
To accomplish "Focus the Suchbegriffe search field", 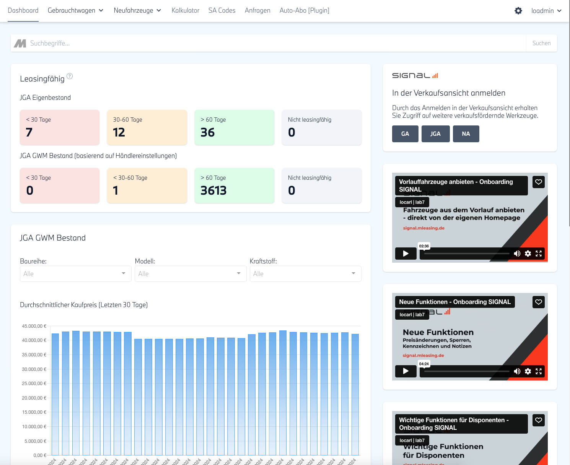I will tap(275, 43).
